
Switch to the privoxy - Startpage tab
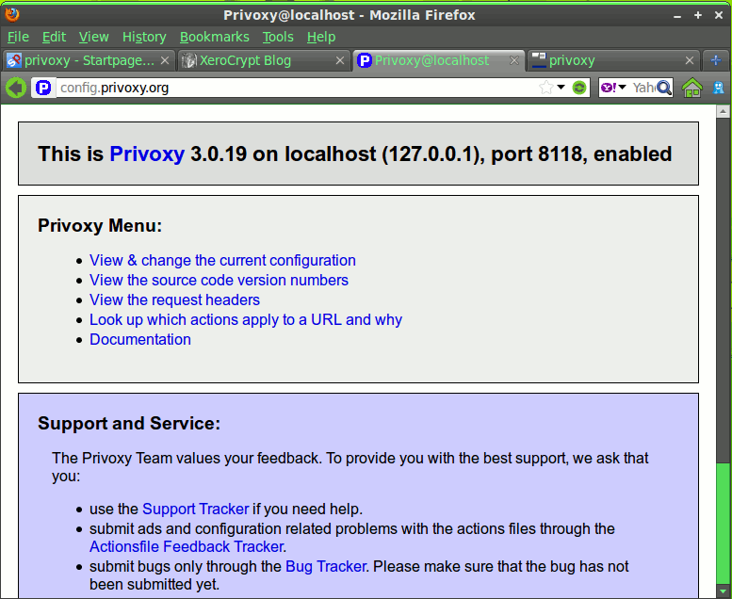tap(89, 60)
